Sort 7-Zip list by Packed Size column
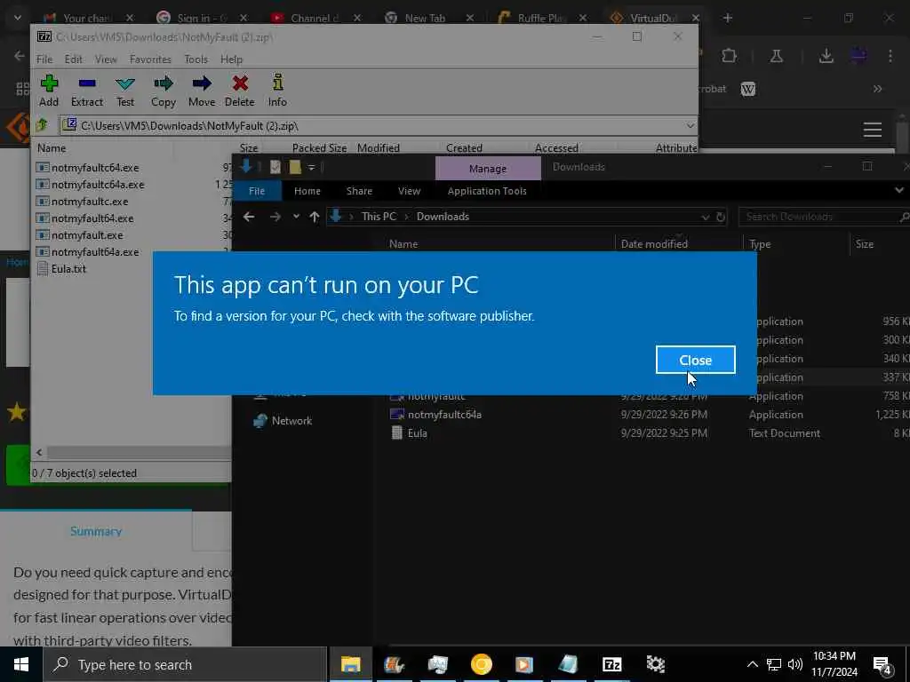The height and width of the screenshot is (682, 910). [319, 148]
